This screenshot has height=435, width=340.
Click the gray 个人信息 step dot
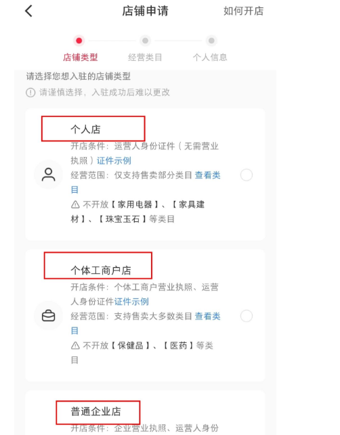[x=211, y=41]
